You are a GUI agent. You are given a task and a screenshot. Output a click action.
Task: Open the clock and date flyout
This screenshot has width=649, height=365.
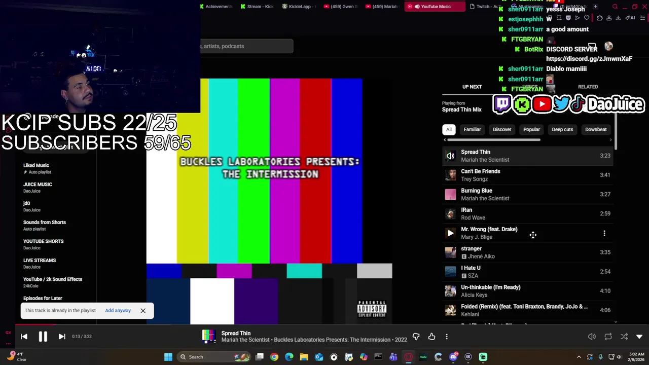pos(636,357)
